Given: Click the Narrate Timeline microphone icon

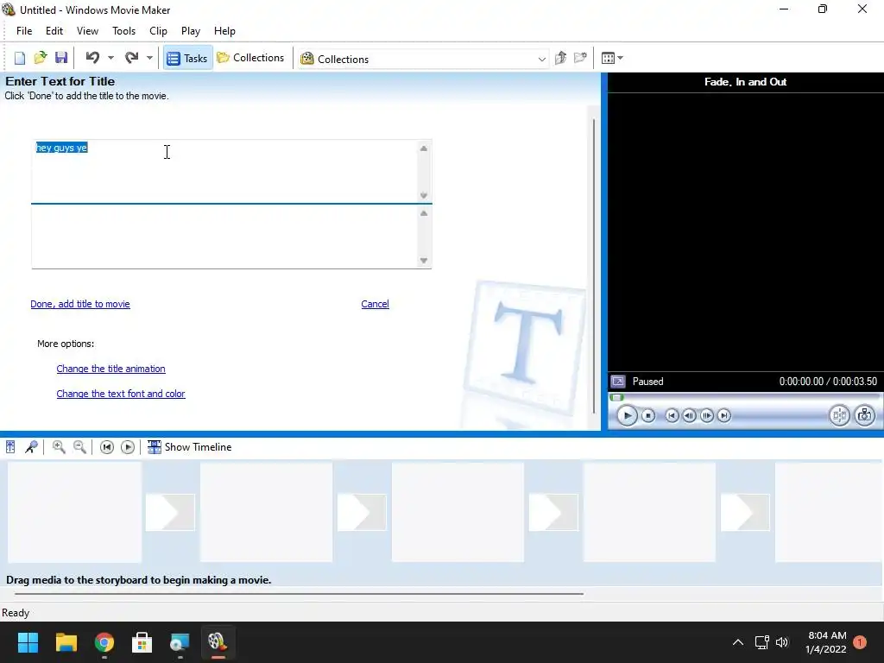Looking at the screenshot, I should click(x=31, y=447).
